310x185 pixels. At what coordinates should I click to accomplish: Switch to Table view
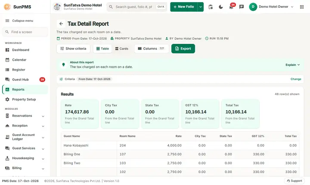(102, 49)
